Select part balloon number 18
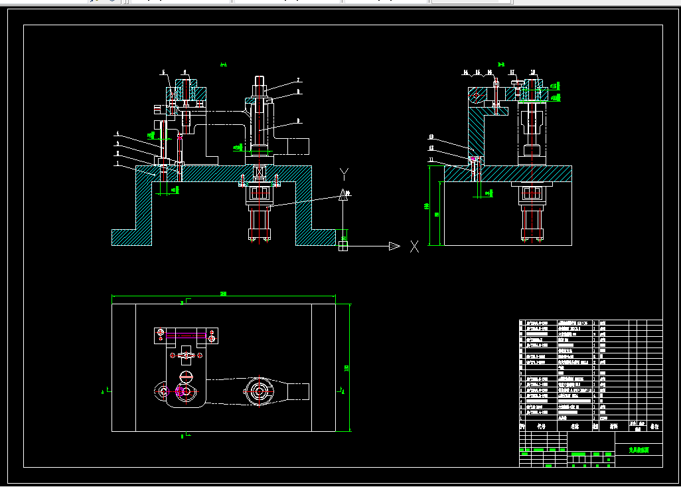This screenshot has width=681, height=487. point(533,72)
